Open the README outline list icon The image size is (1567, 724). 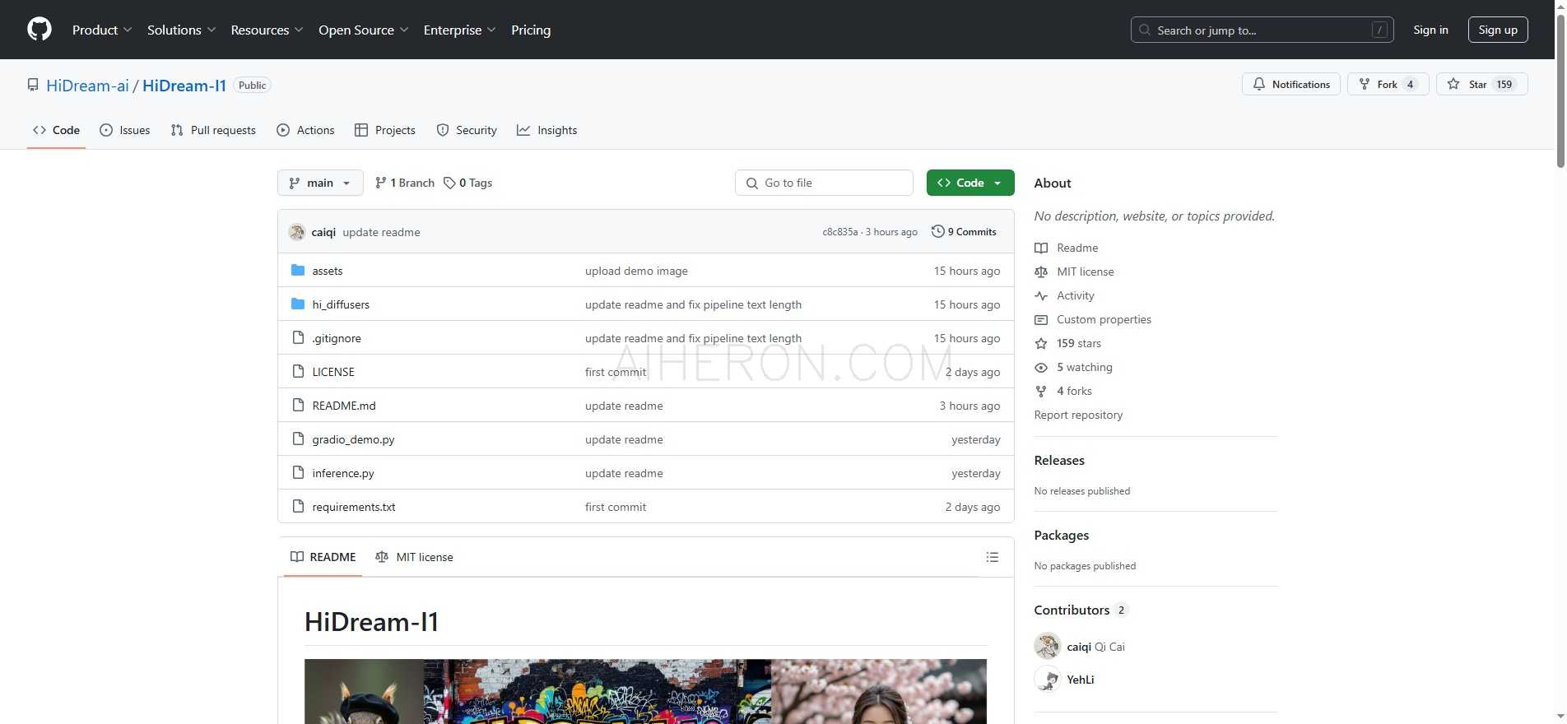pyautogui.click(x=992, y=557)
